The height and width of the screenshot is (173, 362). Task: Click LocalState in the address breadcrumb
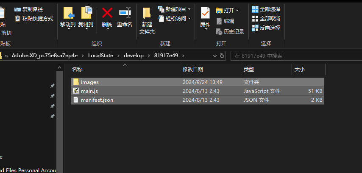pos(100,56)
